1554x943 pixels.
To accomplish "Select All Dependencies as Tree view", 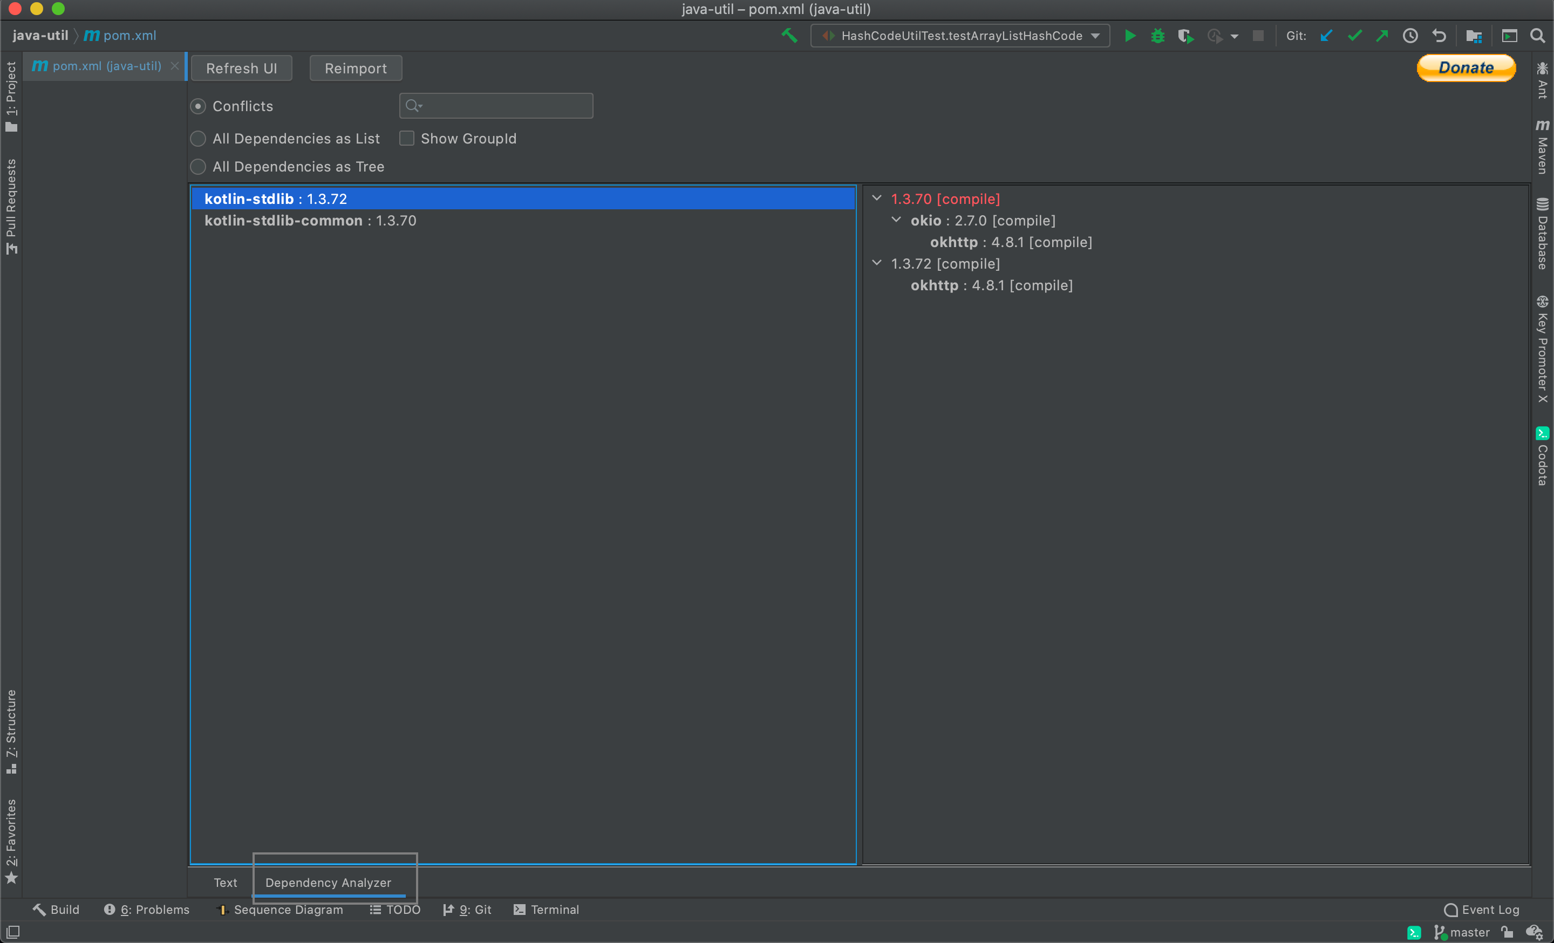I will tap(198, 166).
